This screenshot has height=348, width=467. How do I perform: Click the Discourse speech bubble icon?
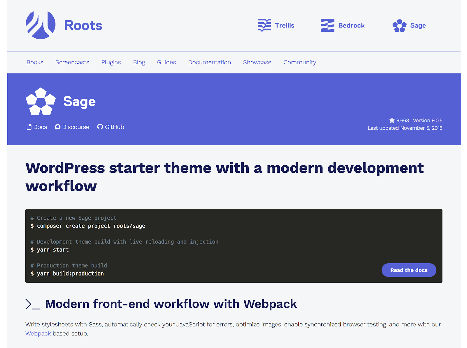[x=58, y=127]
